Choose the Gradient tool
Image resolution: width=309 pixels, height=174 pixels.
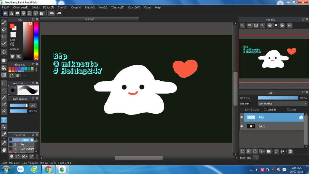point(4,75)
